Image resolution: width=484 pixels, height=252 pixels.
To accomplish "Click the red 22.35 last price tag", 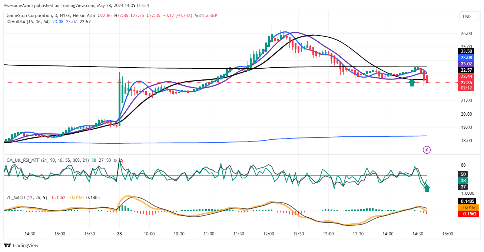I will (466, 82).
